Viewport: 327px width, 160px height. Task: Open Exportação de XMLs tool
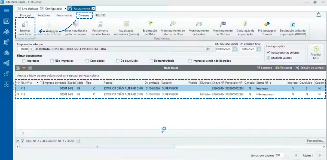click(x=150, y=29)
